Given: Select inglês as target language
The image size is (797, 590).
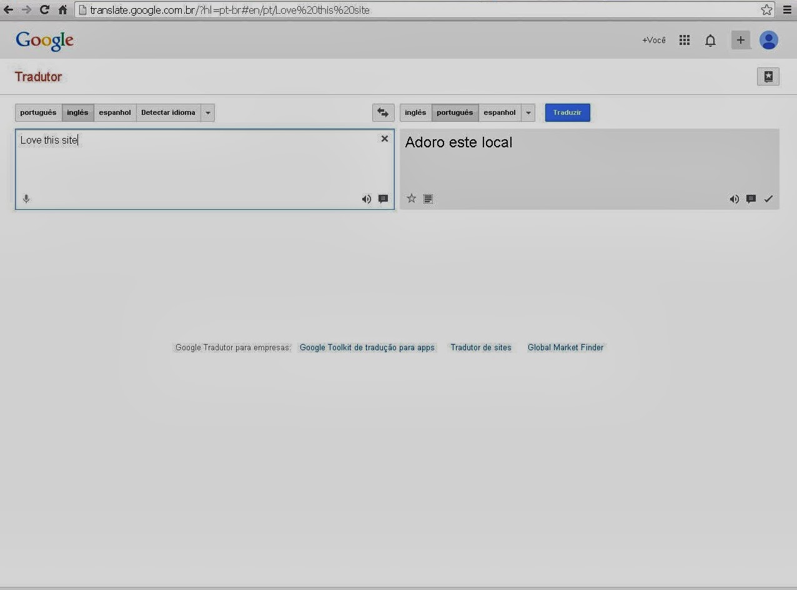Looking at the screenshot, I should (x=415, y=112).
